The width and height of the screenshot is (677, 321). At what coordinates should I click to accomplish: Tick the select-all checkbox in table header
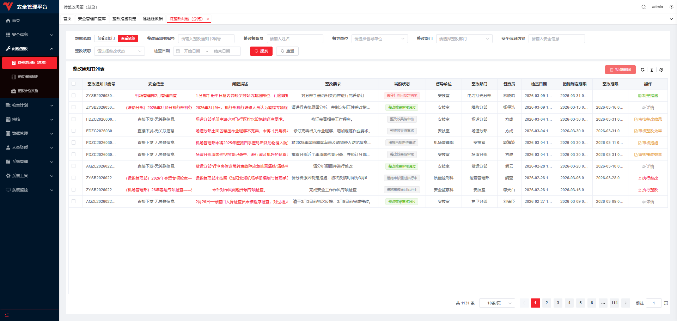click(74, 84)
